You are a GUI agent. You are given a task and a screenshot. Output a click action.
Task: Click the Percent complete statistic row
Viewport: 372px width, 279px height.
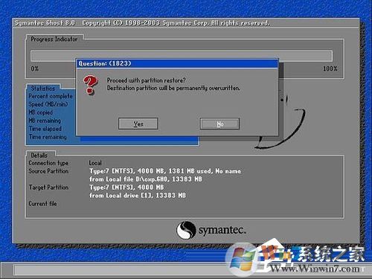51,96
